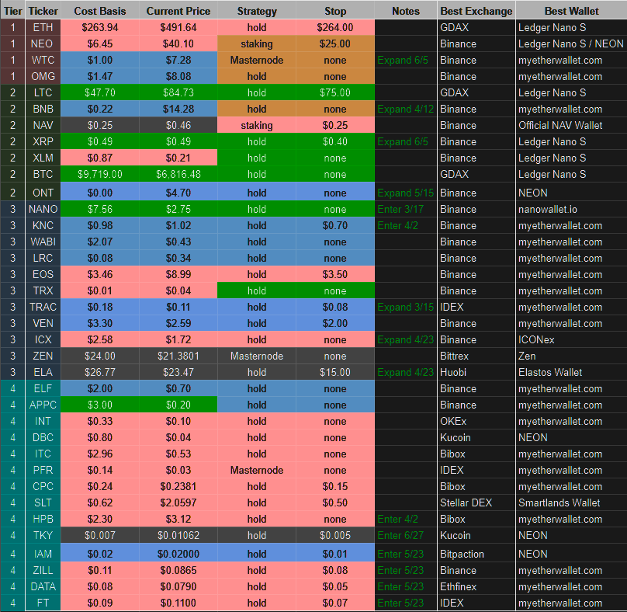The image size is (627, 612).
Task: Select the Official NAV Wallet cell
Action: 571,126
